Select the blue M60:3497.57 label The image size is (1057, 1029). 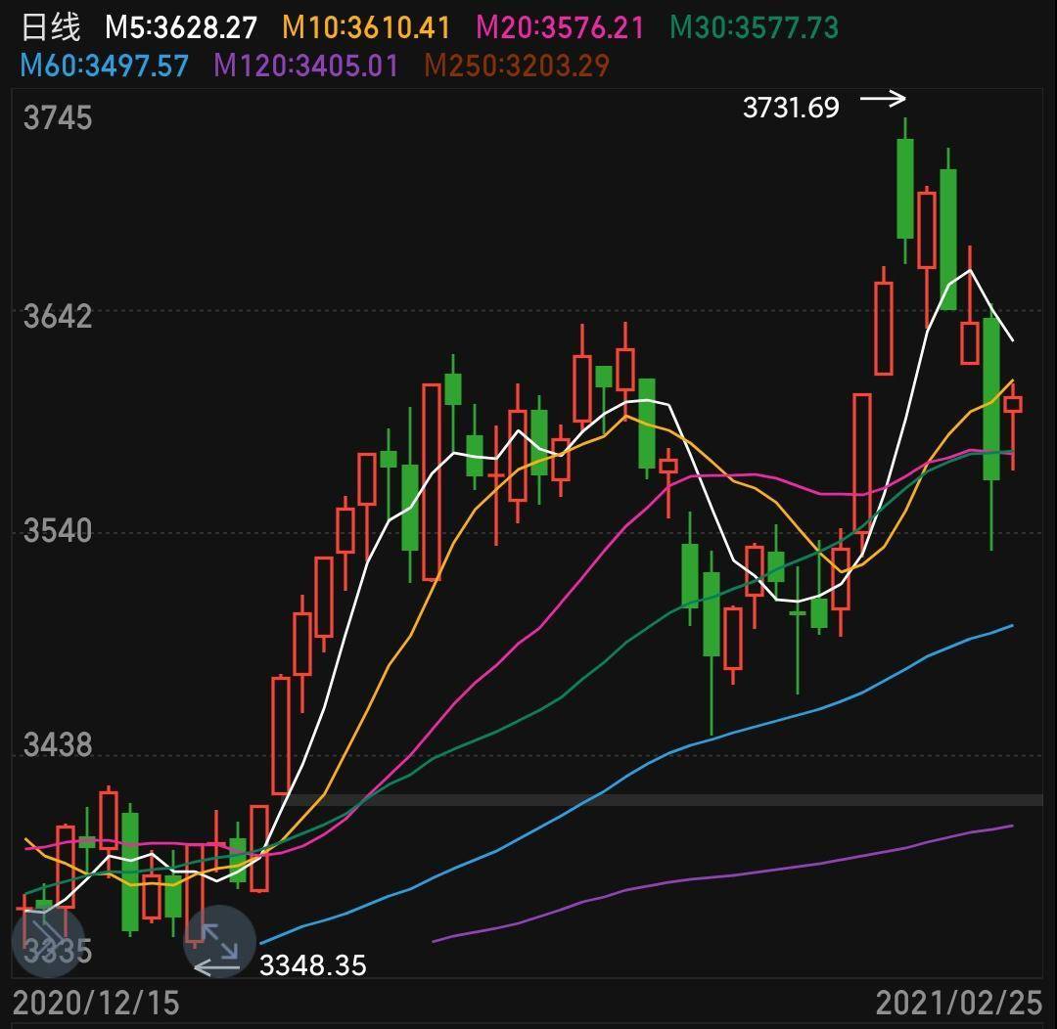coord(105,66)
